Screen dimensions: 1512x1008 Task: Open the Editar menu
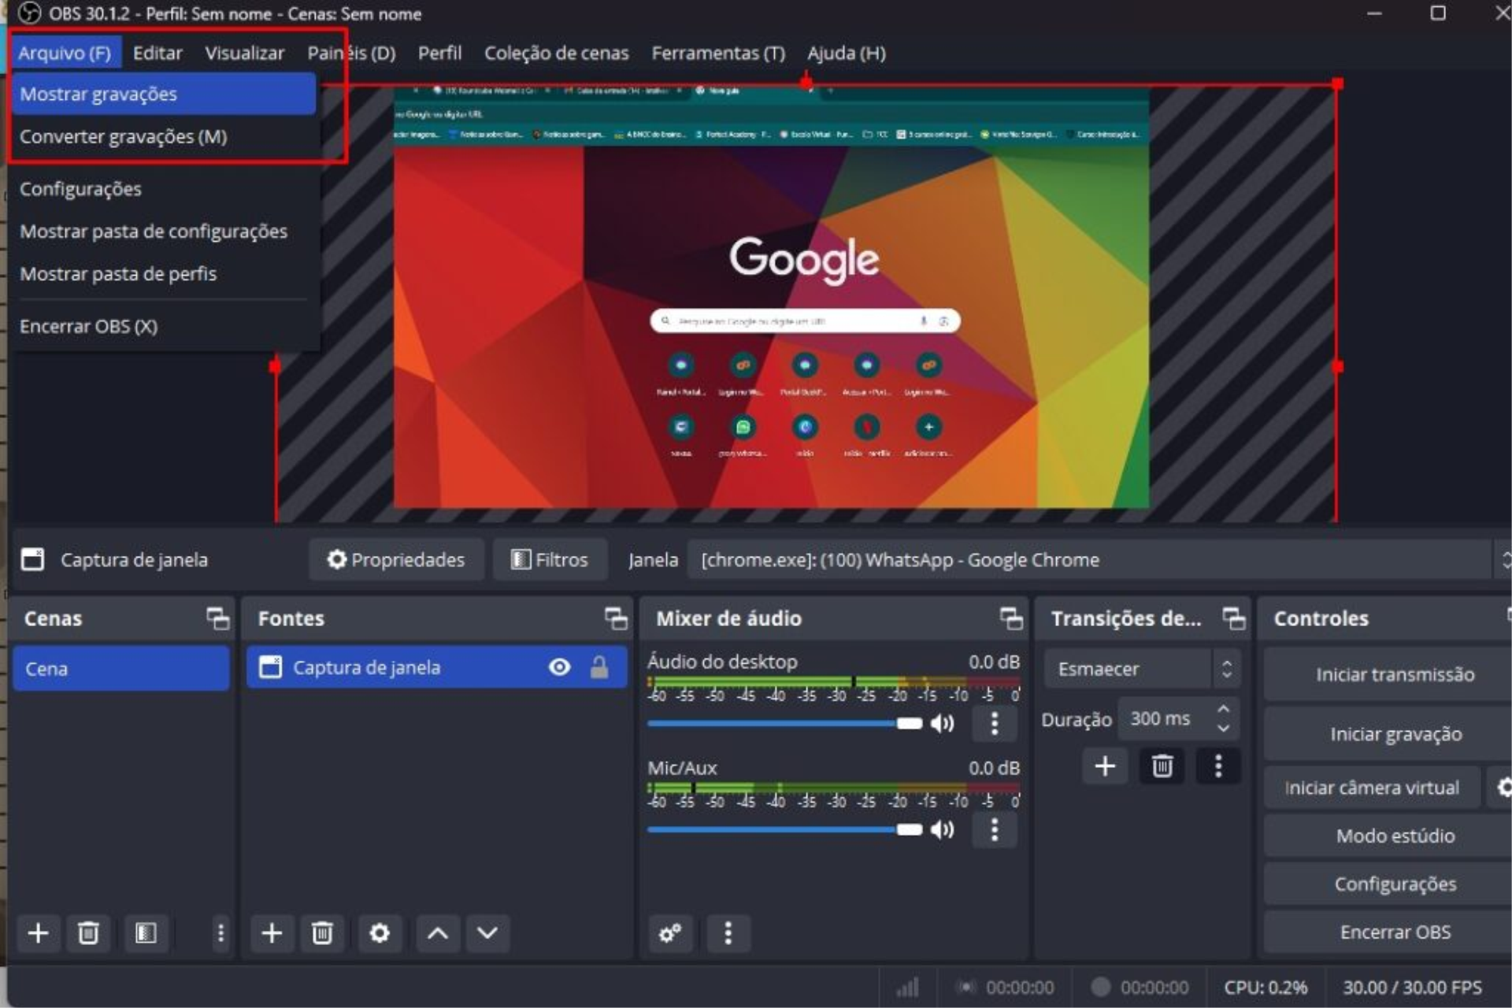157,53
